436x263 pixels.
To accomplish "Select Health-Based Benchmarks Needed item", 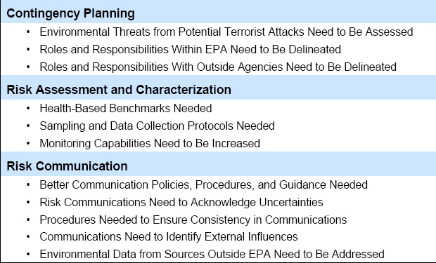I will 126,108.
